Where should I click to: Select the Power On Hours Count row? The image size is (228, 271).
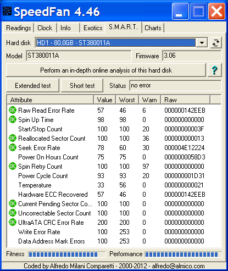[x=114, y=157]
